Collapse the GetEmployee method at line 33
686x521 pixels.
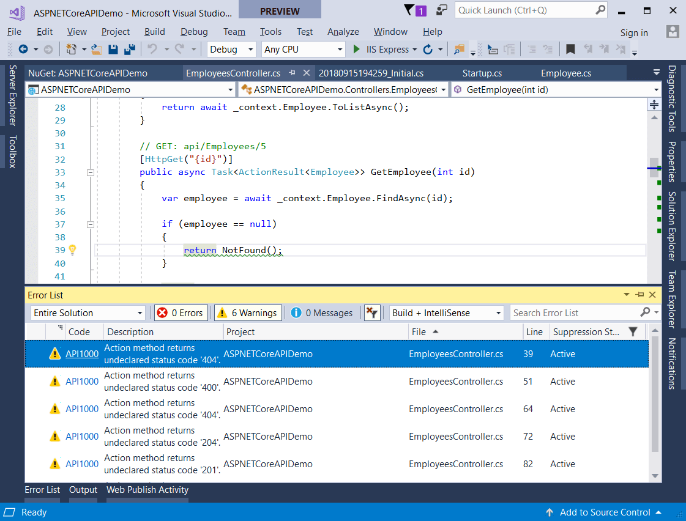(x=91, y=172)
